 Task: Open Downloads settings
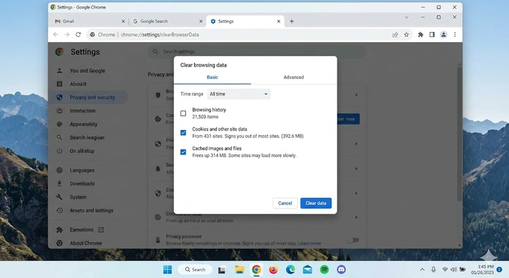(82, 184)
